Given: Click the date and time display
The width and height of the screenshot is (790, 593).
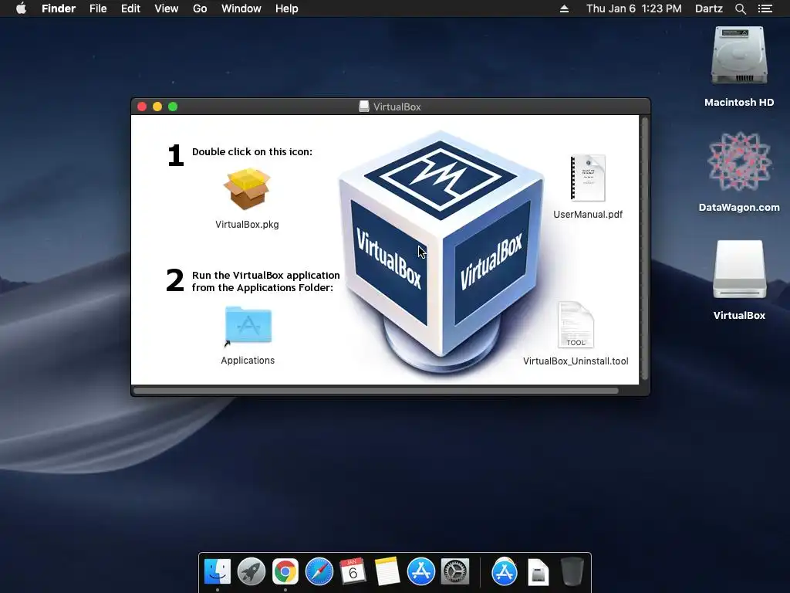Looking at the screenshot, I should pos(634,8).
